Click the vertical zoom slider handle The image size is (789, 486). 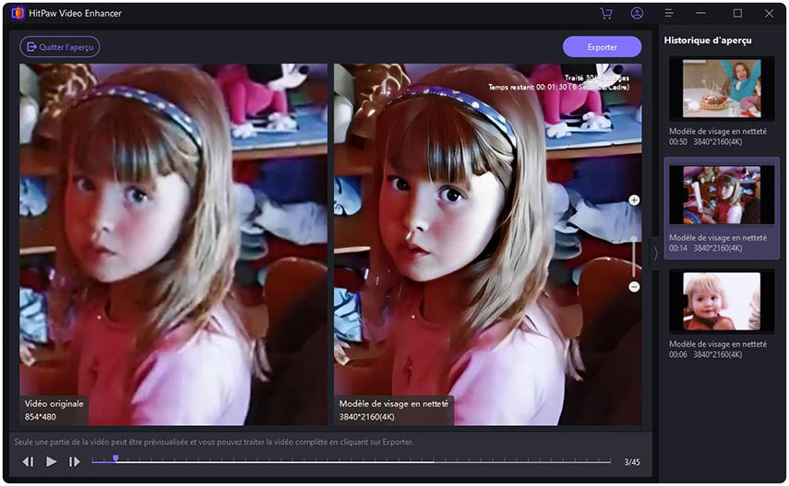(634, 240)
